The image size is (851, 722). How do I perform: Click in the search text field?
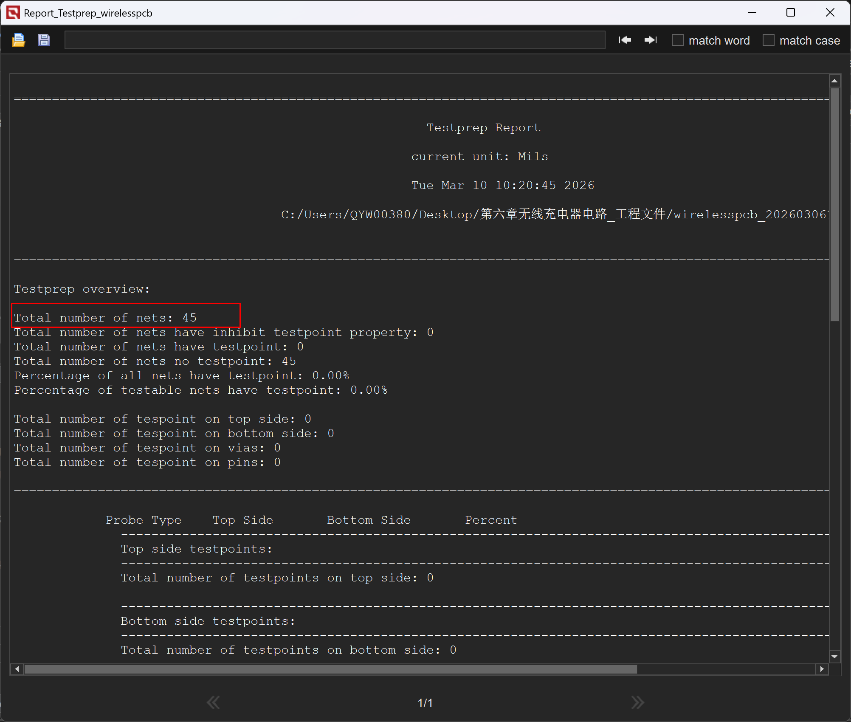point(335,40)
